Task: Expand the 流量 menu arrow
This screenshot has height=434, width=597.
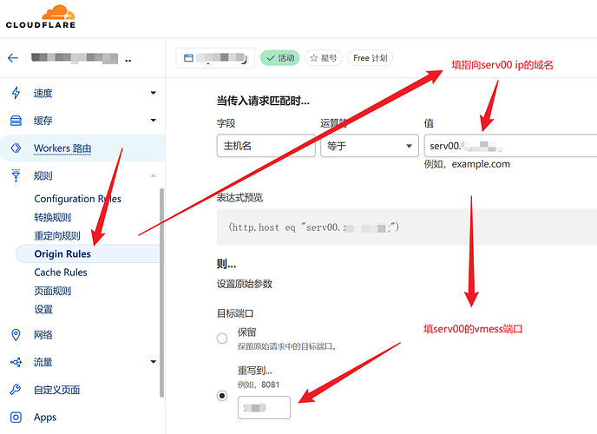Action: 153,362
